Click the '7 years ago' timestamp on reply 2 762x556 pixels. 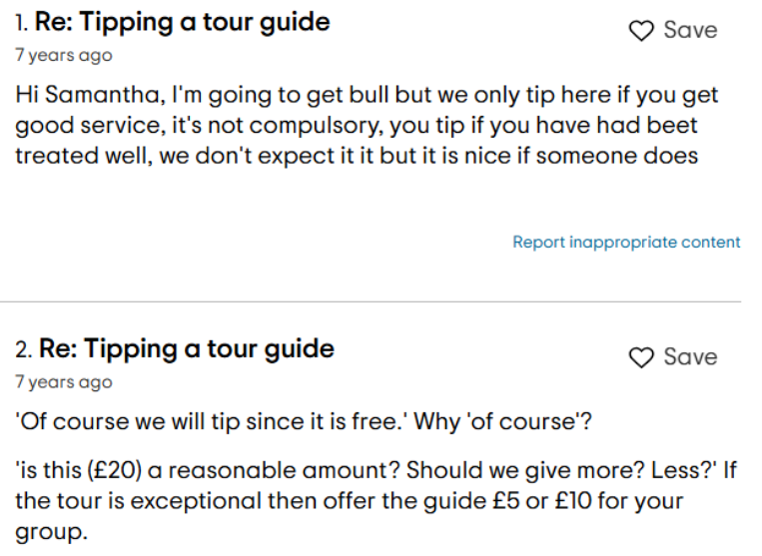64,382
